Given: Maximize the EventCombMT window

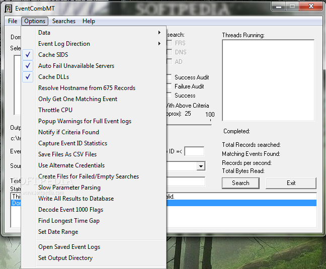Looking at the screenshot, I should [292, 7].
